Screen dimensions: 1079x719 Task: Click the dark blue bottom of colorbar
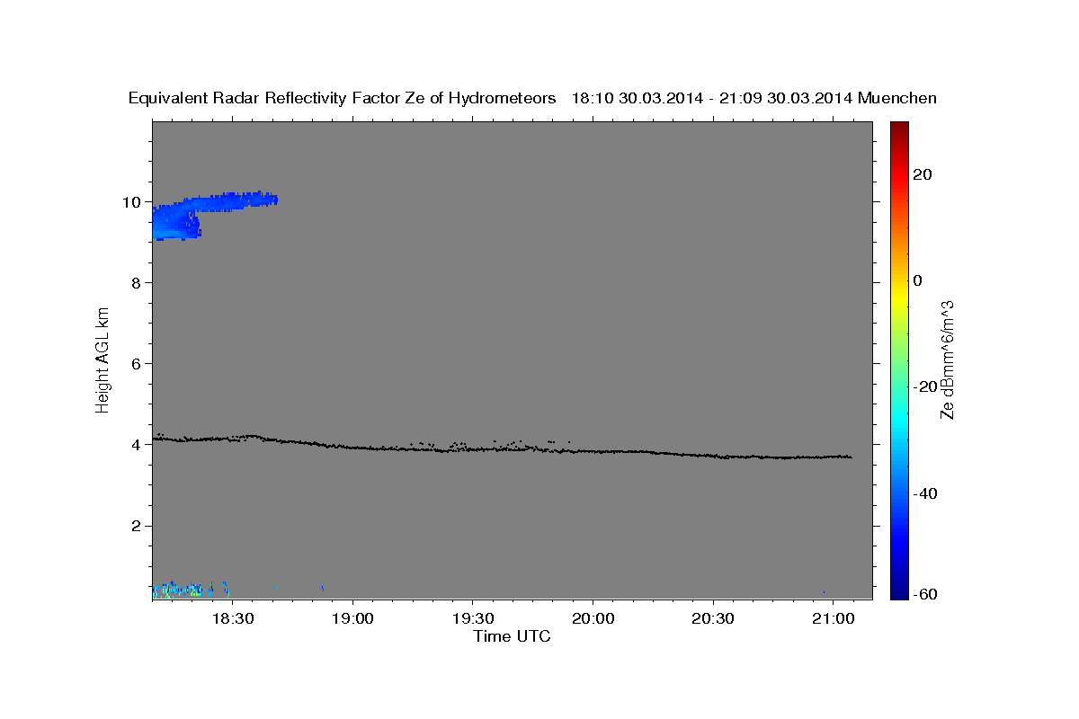click(x=899, y=591)
